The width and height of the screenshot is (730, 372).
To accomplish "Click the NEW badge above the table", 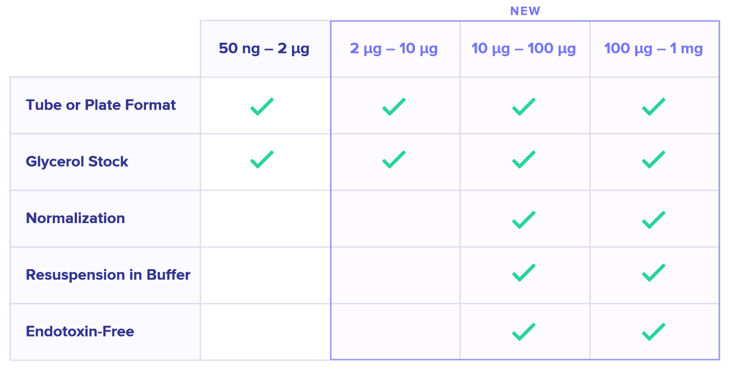I will (x=525, y=11).
